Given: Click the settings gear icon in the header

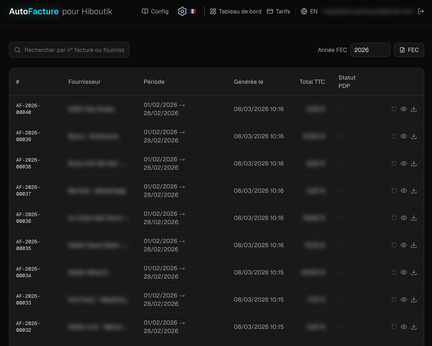Looking at the screenshot, I should click(182, 11).
